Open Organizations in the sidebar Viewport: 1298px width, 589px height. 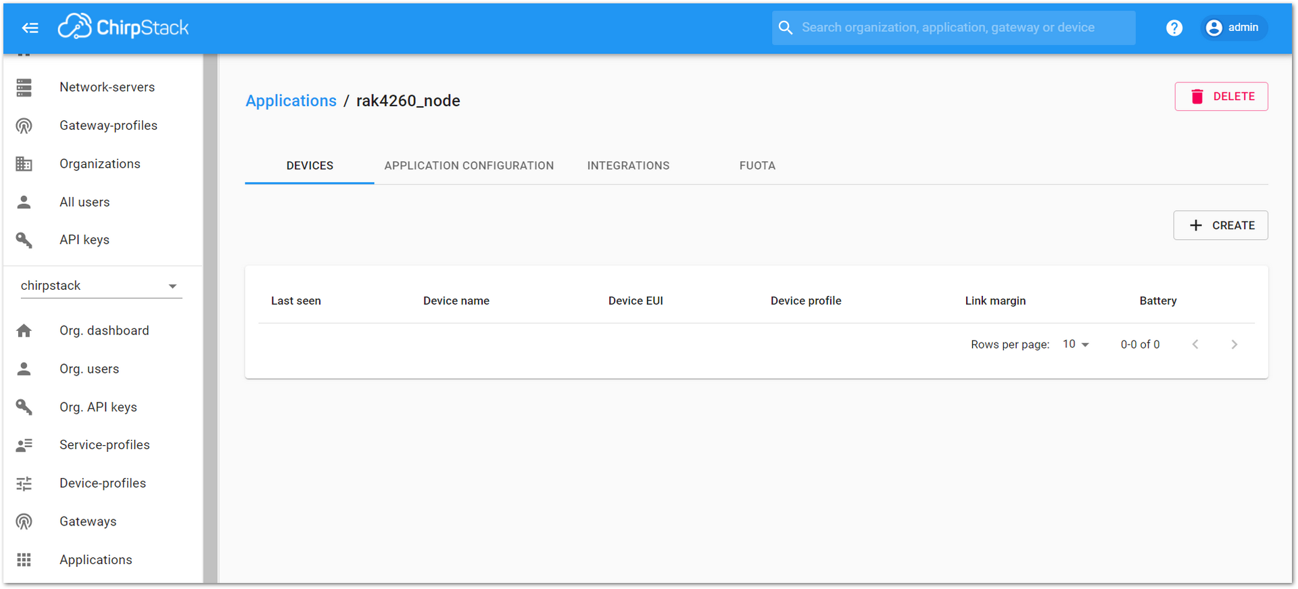(100, 163)
